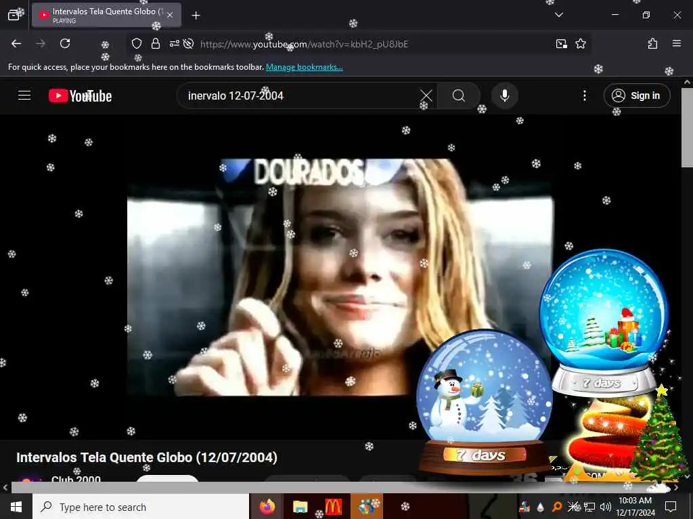Click the horizontal scrollbar left arrow
Image resolution: width=693 pixels, height=519 pixels.
[5, 488]
